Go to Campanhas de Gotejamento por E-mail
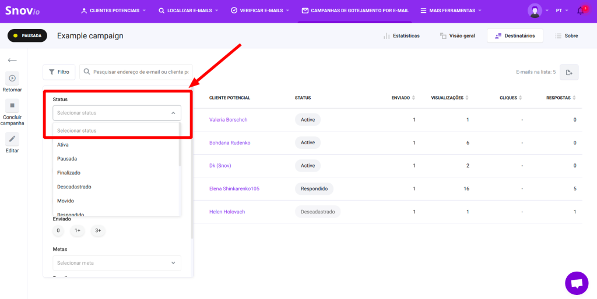 [355, 10]
